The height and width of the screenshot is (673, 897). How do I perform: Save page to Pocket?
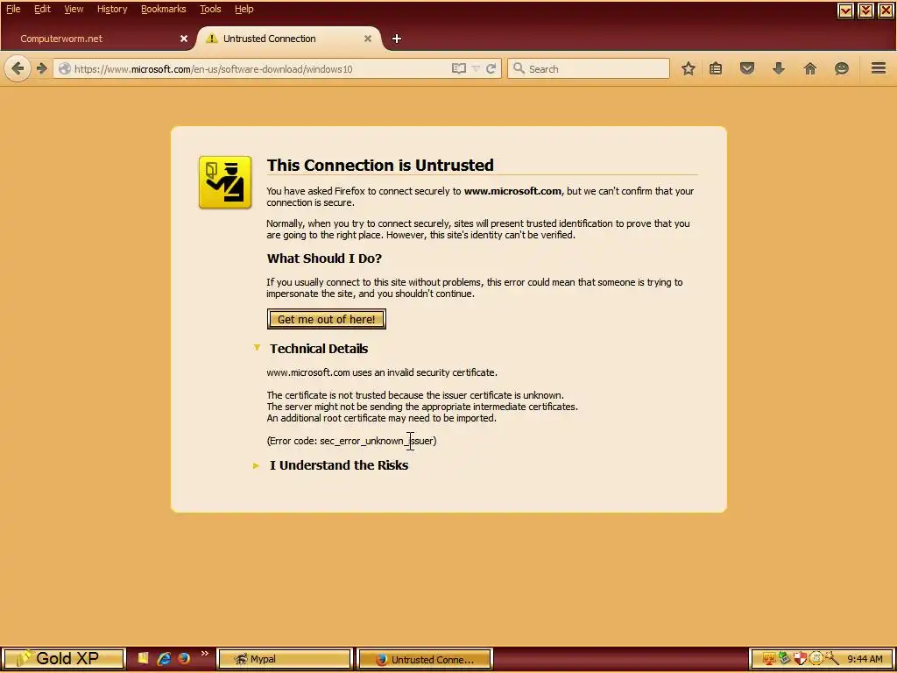pyautogui.click(x=746, y=68)
